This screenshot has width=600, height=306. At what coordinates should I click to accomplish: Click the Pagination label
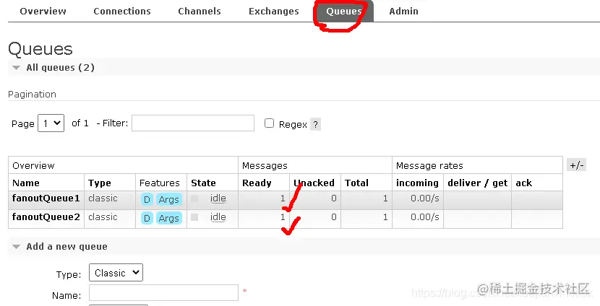pyautogui.click(x=32, y=95)
